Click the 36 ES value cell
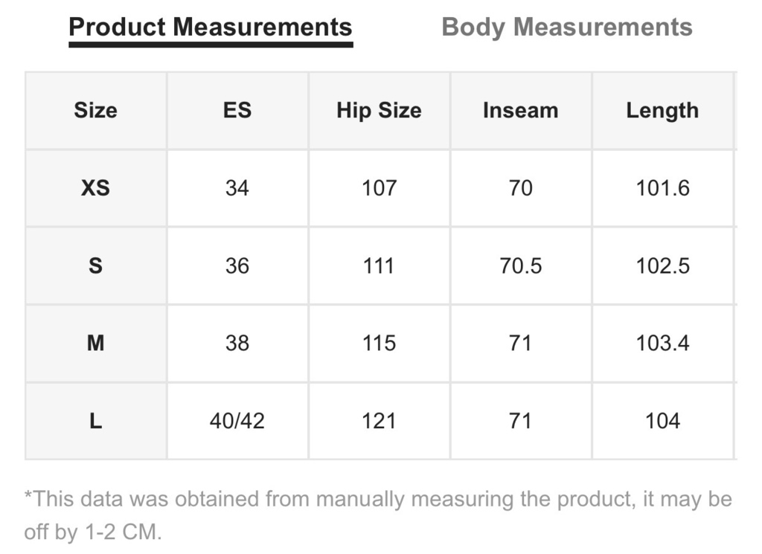This screenshot has width=762, height=554. tap(237, 265)
